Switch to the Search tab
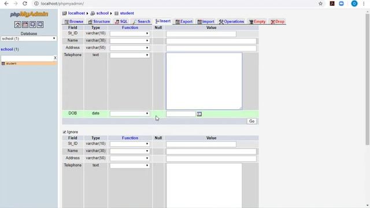This screenshot has width=370, height=208. (x=142, y=21)
